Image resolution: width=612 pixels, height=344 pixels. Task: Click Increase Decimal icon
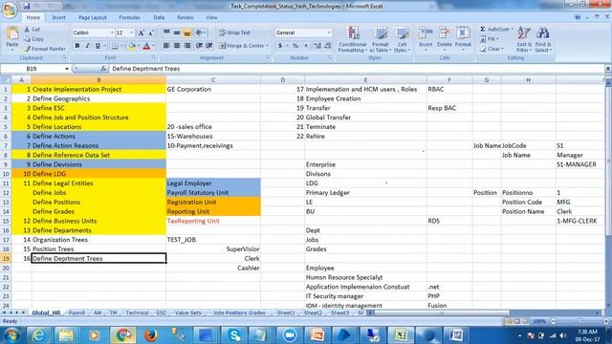coord(317,46)
